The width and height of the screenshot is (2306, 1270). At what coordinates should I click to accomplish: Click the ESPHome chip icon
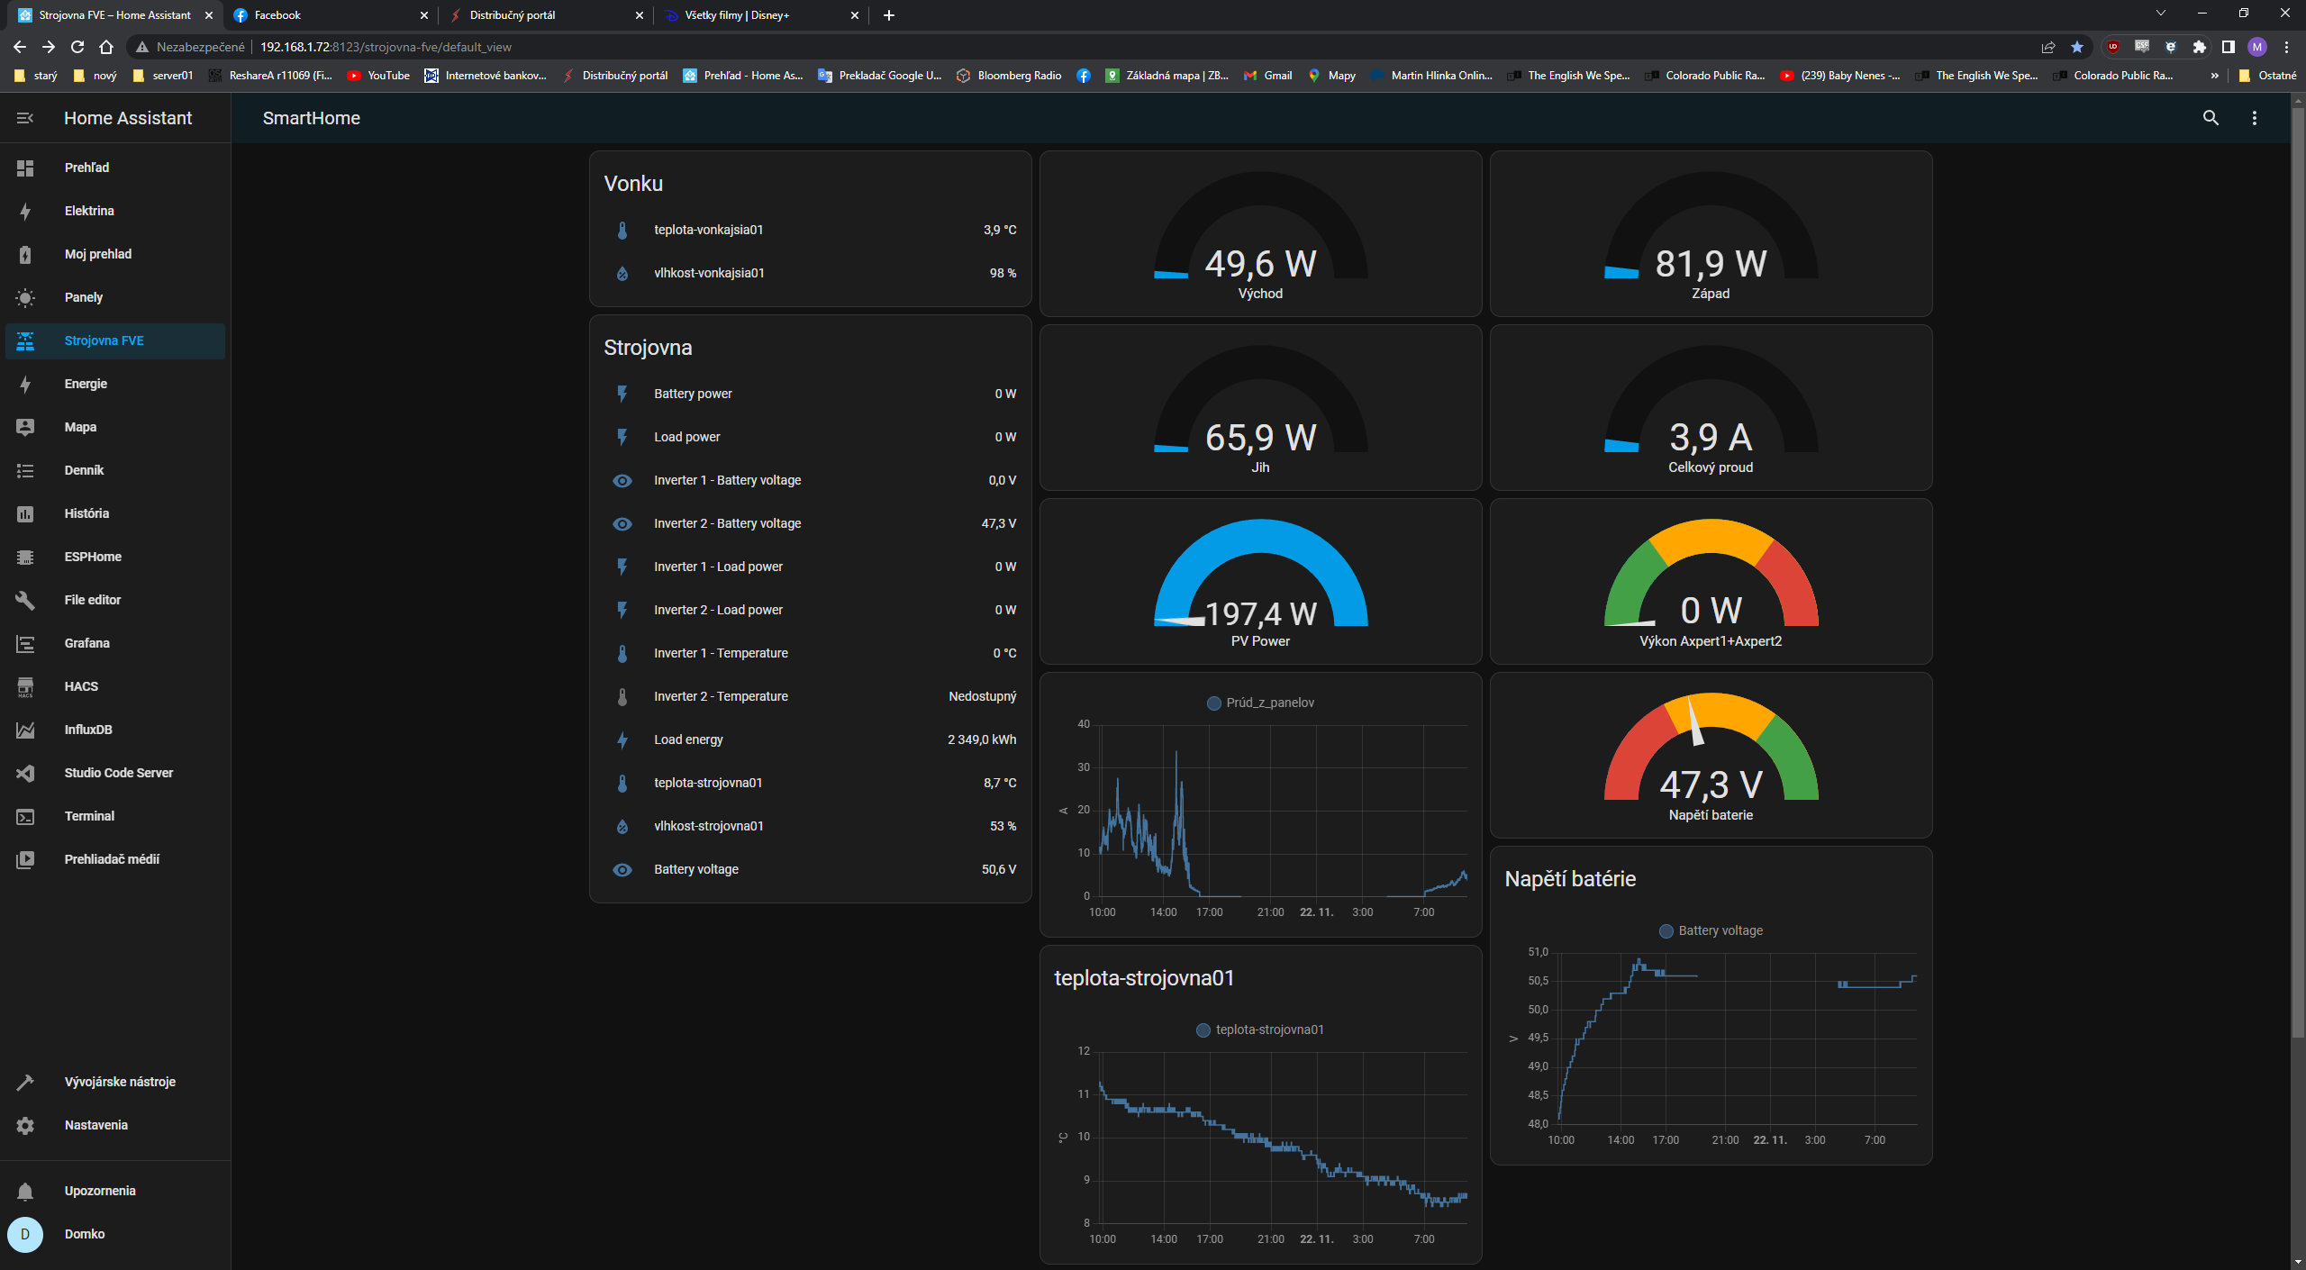pyautogui.click(x=25, y=557)
